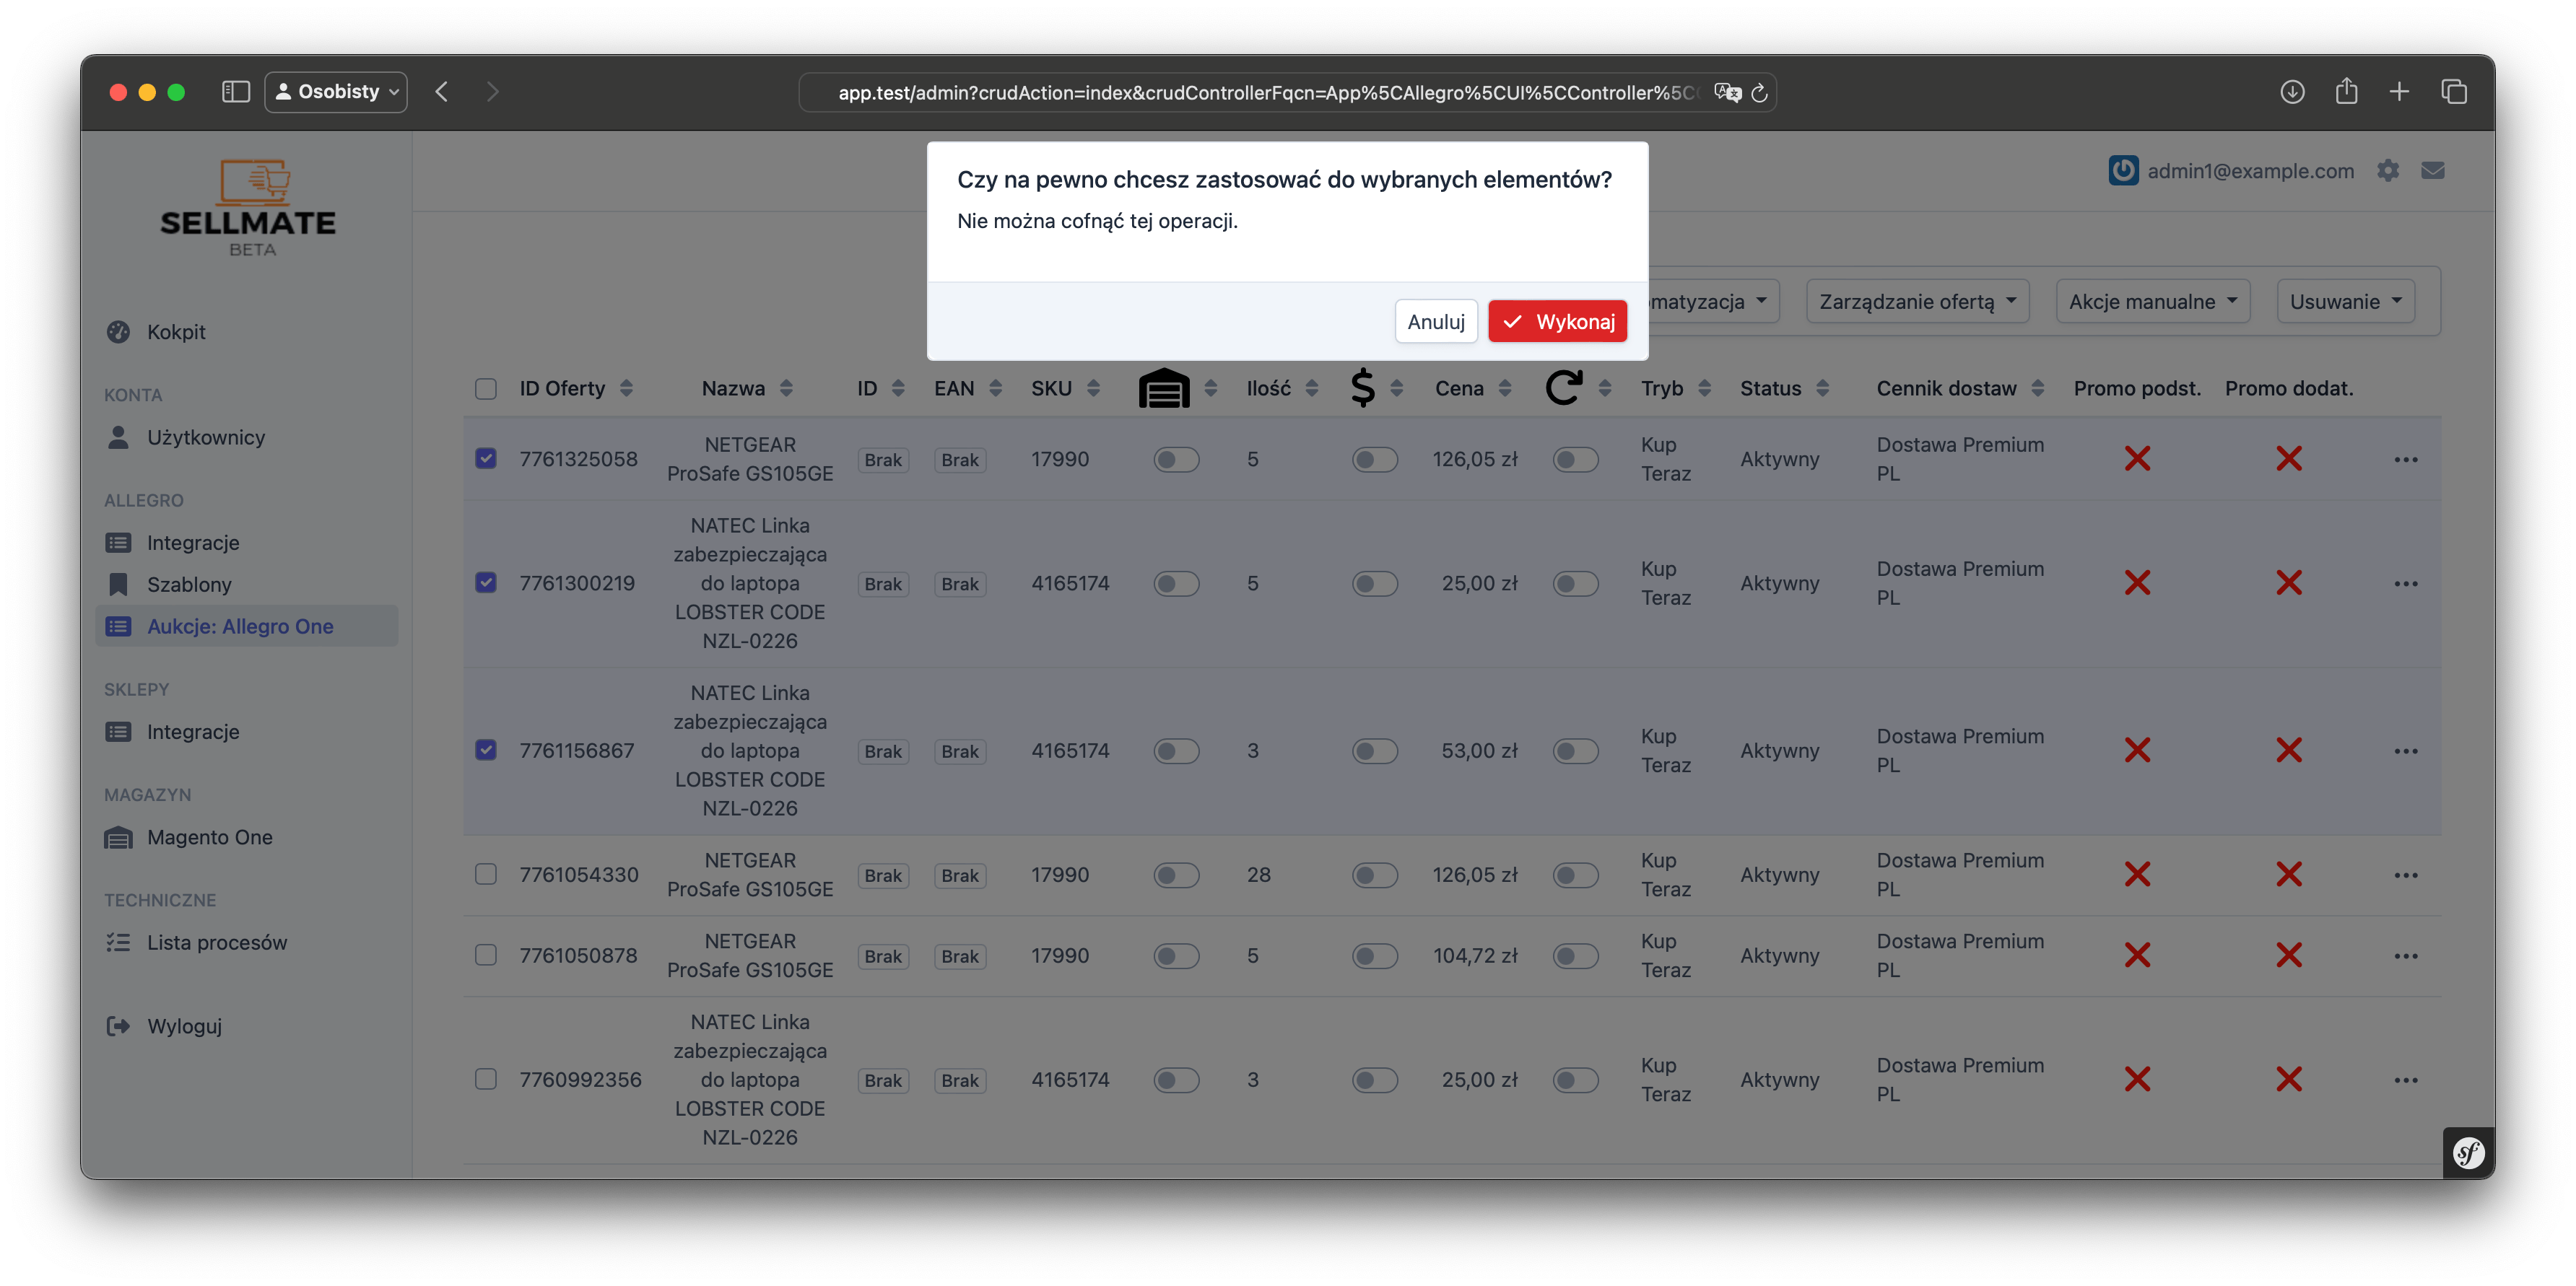2576x1286 pixels.
Task: Check the checkbox for offer 7761050878
Action: coord(486,955)
